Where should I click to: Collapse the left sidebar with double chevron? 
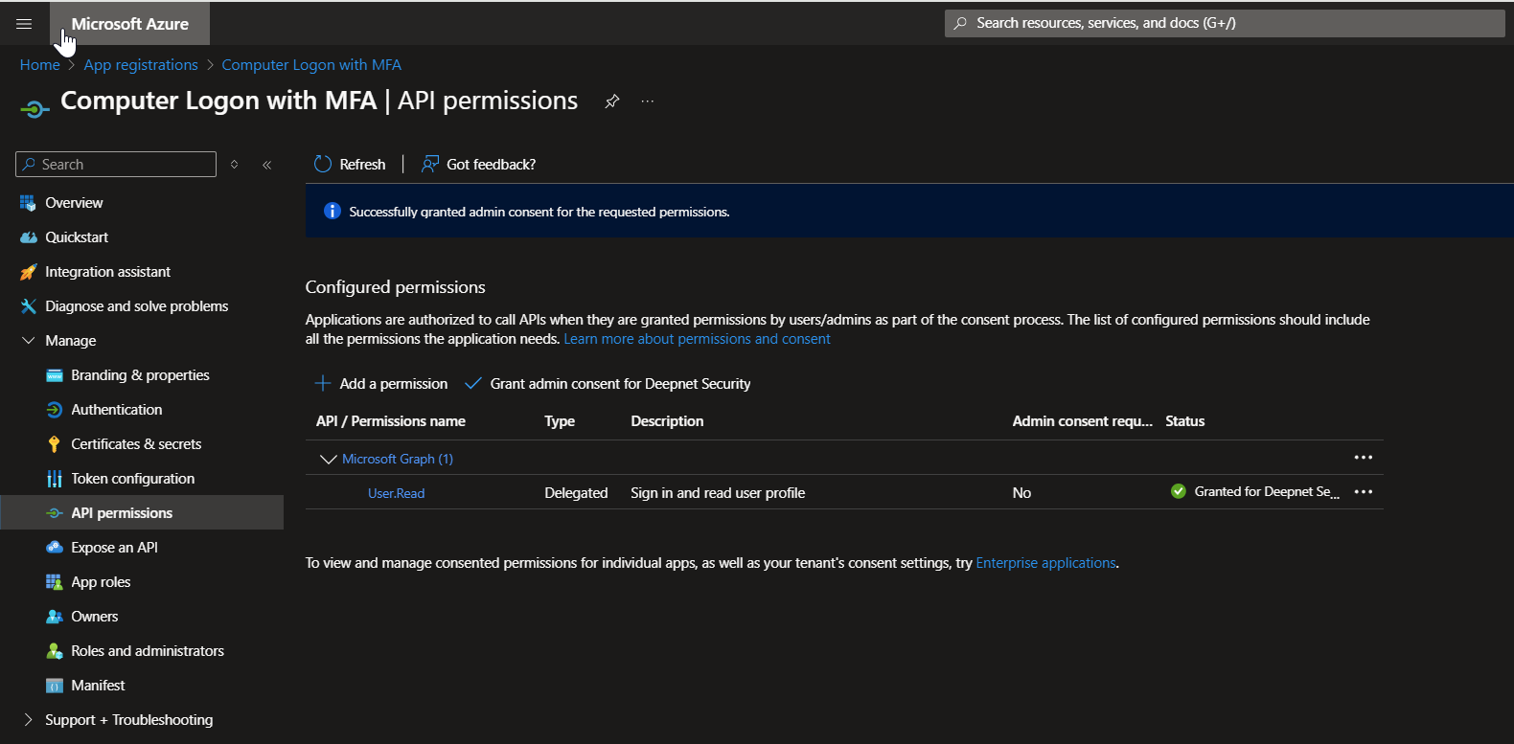pyautogui.click(x=267, y=165)
